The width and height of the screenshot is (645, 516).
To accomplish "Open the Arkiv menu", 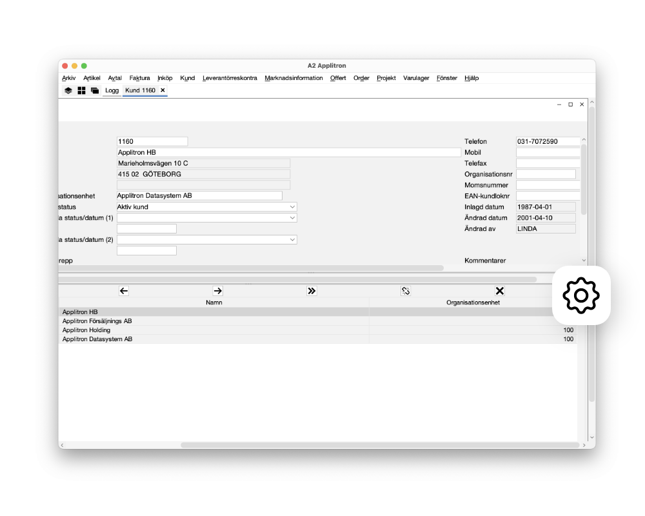I will [69, 78].
